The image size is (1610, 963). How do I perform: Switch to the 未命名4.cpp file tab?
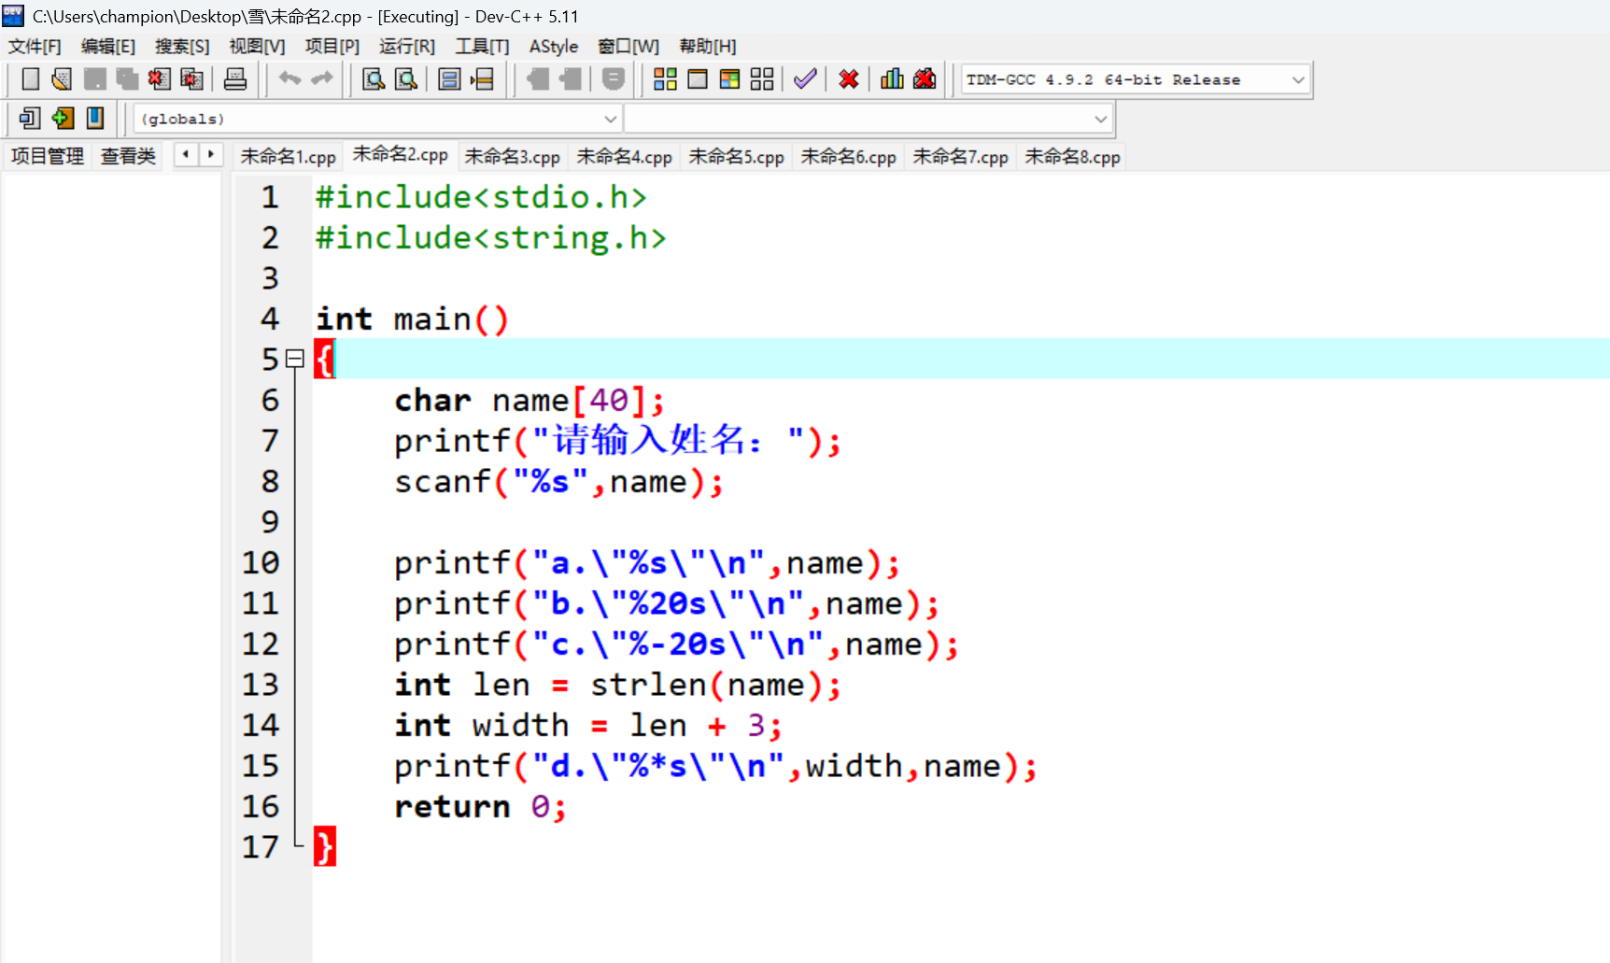(624, 157)
